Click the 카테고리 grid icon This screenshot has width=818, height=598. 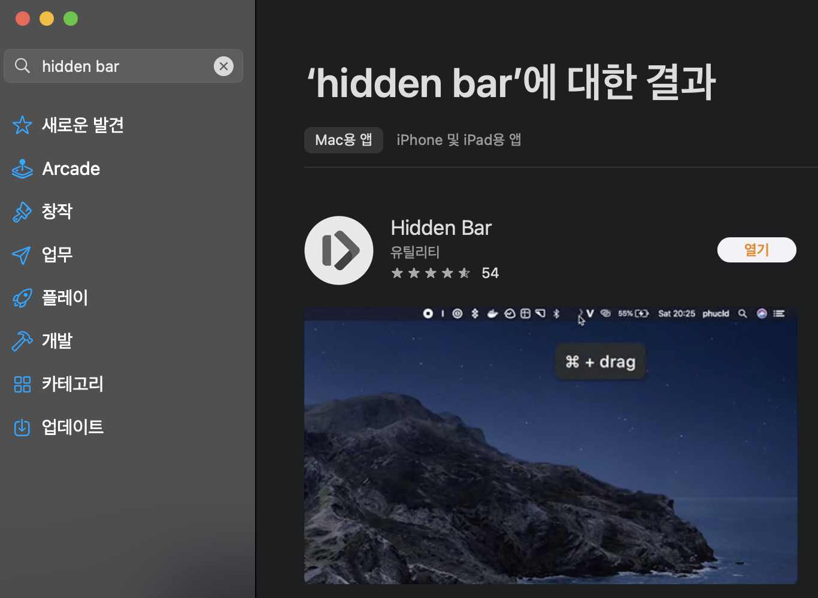tap(22, 384)
